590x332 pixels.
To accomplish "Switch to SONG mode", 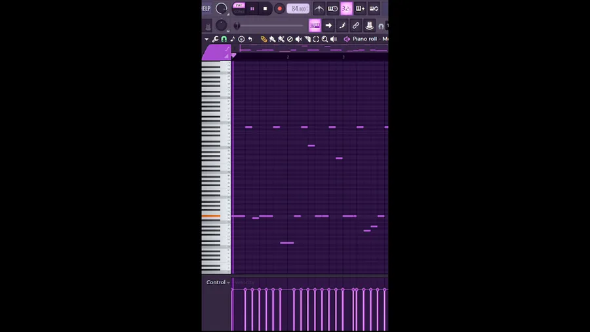I will tap(239, 12).
